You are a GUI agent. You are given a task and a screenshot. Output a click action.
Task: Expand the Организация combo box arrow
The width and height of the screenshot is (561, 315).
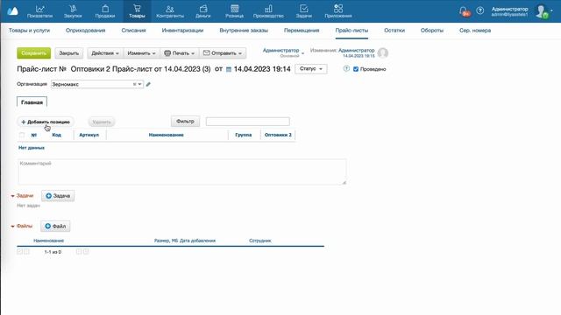point(140,84)
